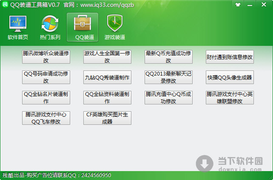Click the skin shirt icon in title bar
The height and width of the screenshot is (180, 273).
(238, 5)
